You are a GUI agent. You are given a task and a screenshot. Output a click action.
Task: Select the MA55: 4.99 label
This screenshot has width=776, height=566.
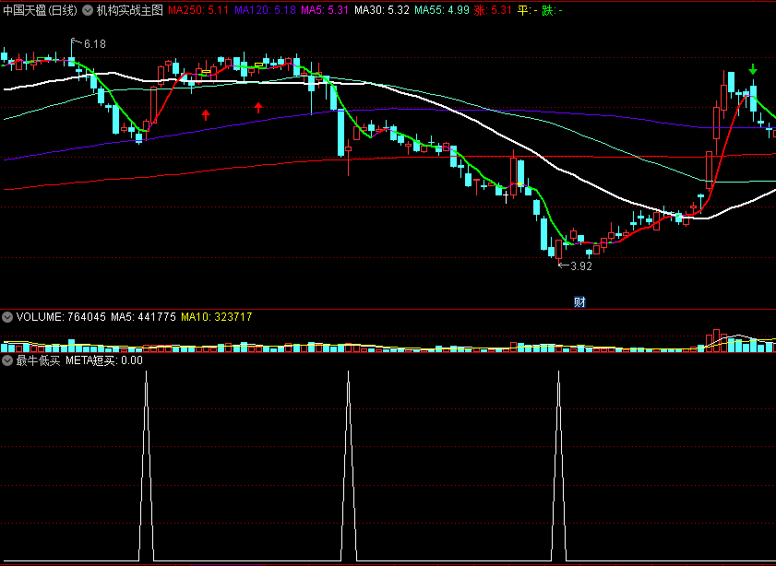(x=442, y=10)
